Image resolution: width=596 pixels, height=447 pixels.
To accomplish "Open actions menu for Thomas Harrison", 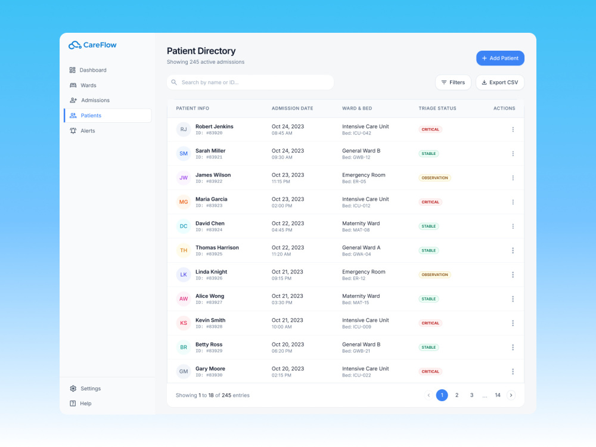I will 513,250.
